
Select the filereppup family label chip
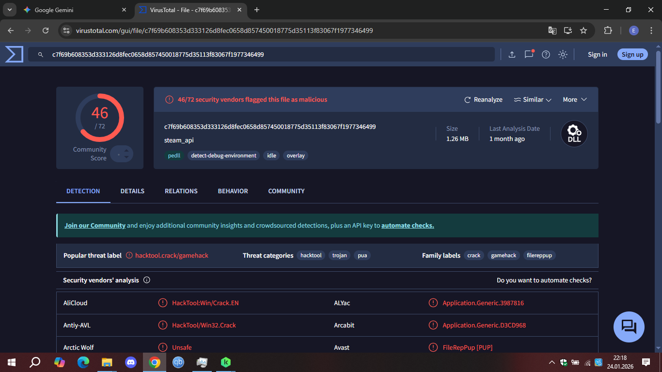[x=539, y=255]
